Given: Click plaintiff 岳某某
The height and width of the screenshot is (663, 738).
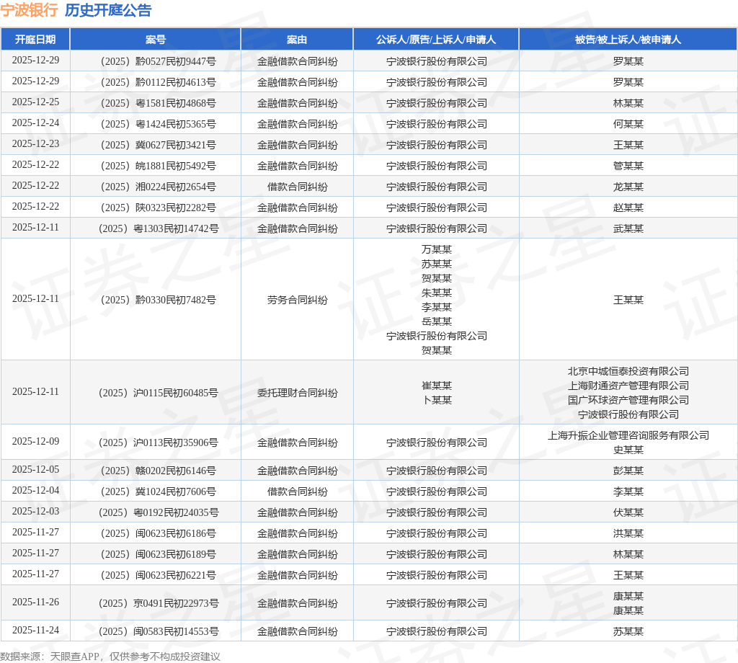Looking at the screenshot, I should [x=436, y=321].
